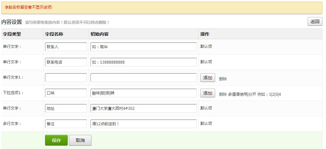Click 添加 button in 下拉选项1 row
The height and width of the screenshot is (149, 326).
coord(208,93)
